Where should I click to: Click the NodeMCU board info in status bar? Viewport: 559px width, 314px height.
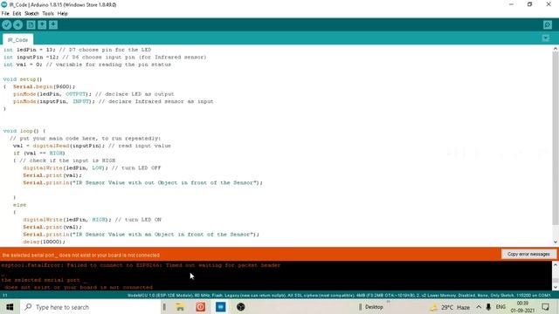pyautogui.click(x=339, y=296)
